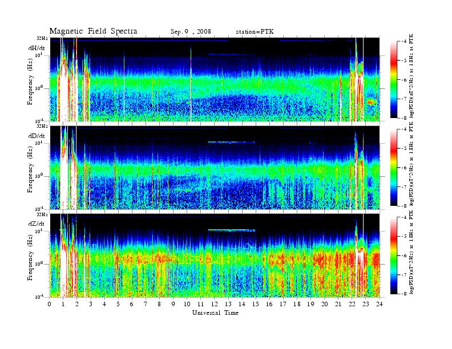Select the dZ/dt panel label
The image size is (452, 349).
click(37, 224)
